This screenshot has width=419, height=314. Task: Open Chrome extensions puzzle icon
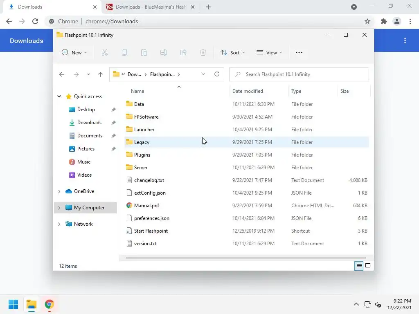pyautogui.click(x=384, y=21)
